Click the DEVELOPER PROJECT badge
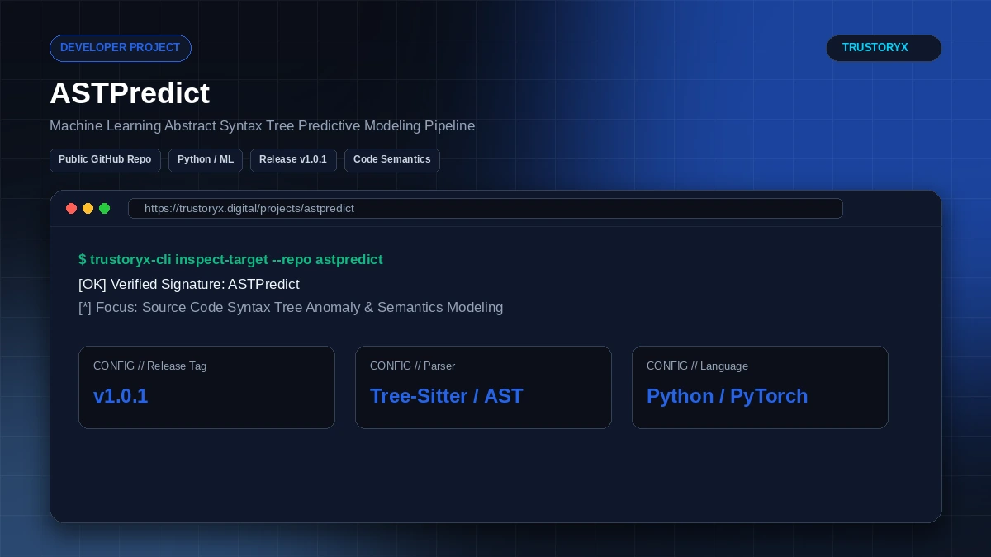 coord(121,48)
